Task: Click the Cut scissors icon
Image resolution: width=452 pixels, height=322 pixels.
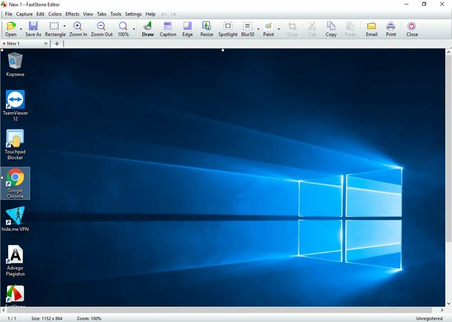Action: coord(312,29)
